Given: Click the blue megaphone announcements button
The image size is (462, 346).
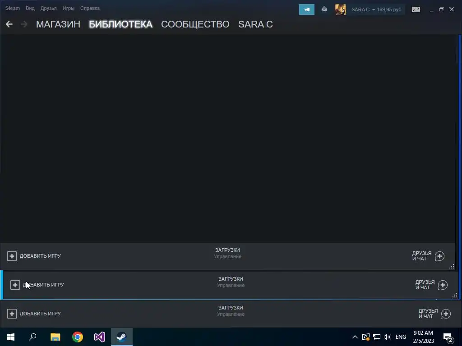Looking at the screenshot, I should click(307, 9).
